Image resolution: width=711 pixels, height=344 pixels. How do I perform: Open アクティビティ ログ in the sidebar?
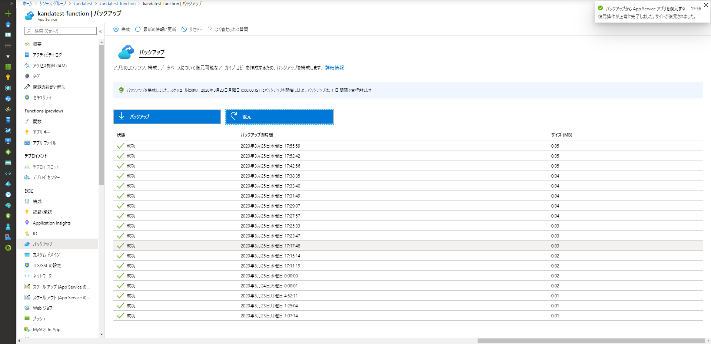pos(47,55)
